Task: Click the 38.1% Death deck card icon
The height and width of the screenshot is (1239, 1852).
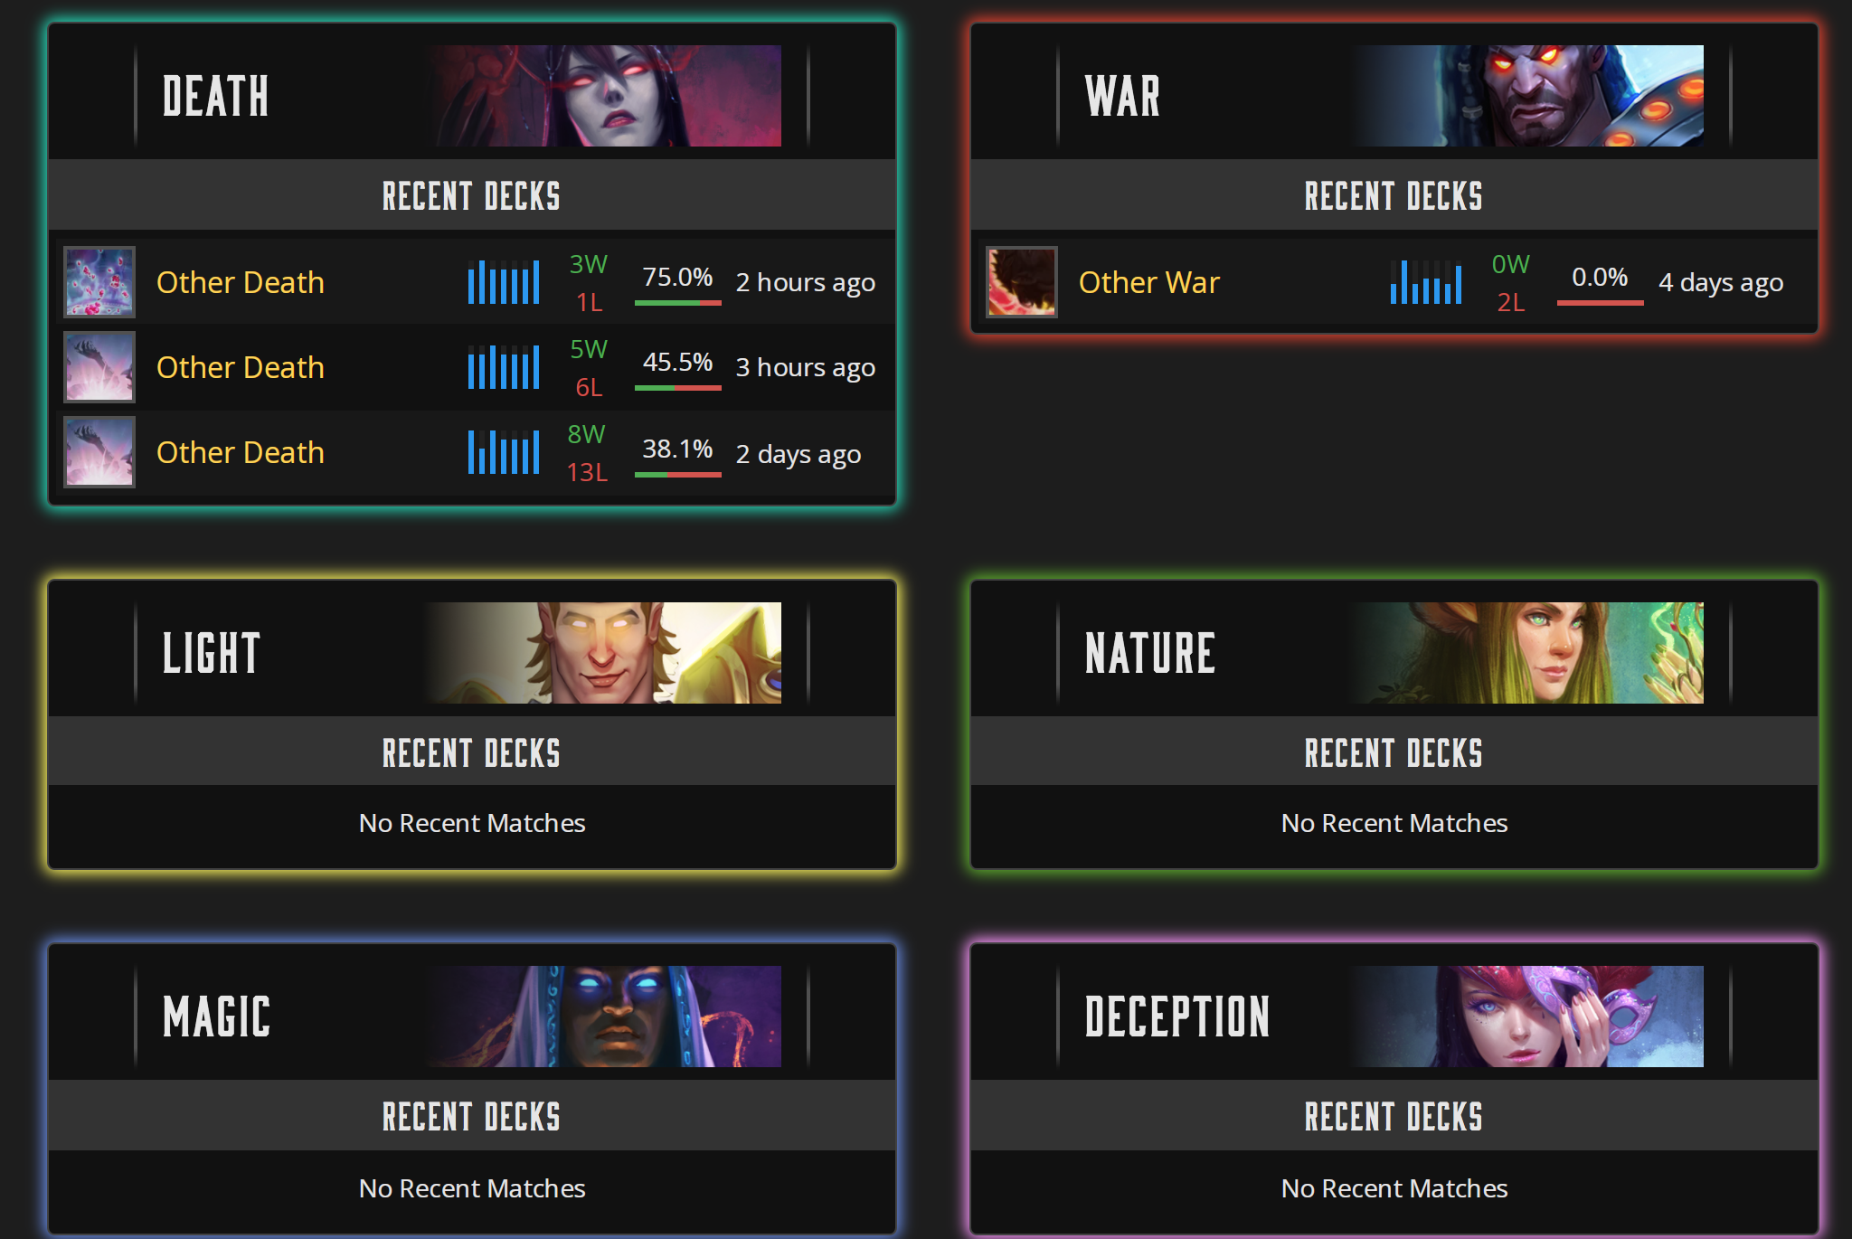Action: click(x=99, y=452)
